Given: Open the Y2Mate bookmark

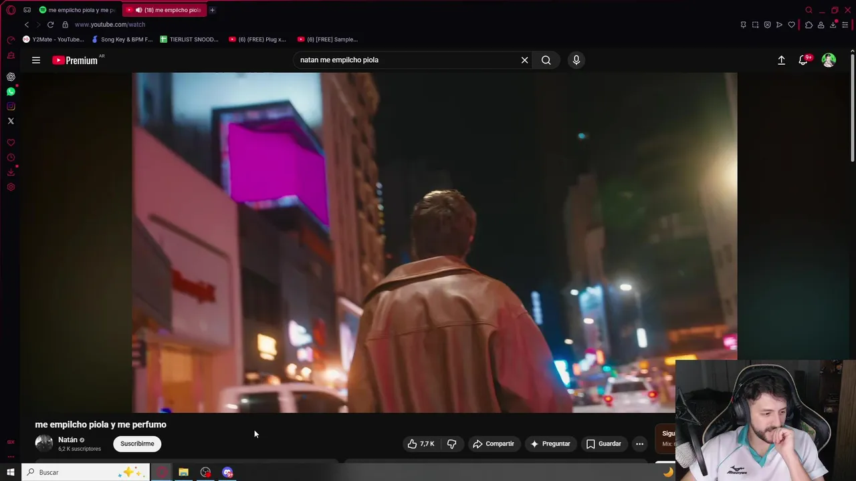Looking at the screenshot, I should (x=53, y=39).
